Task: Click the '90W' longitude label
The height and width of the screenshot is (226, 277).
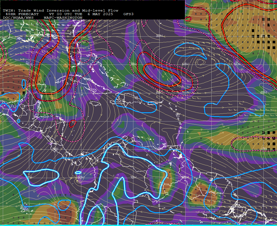Action: [x=29, y=64]
